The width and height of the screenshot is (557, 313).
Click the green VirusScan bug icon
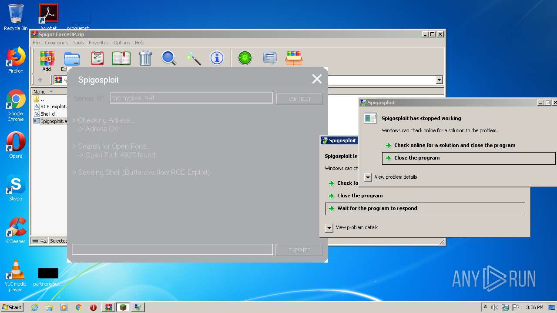point(245,58)
